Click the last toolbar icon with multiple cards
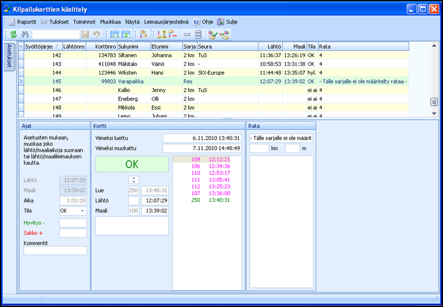The width and height of the screenshot is (443, 307). click(x=225, y=34)
